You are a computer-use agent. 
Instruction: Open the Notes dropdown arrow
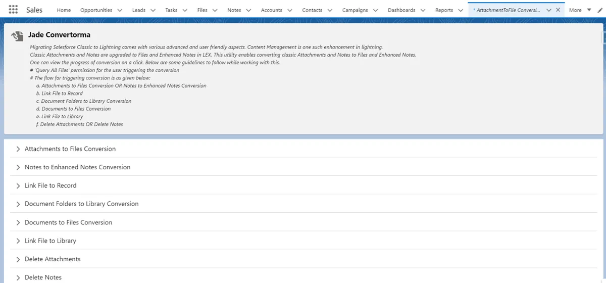coord(248,10)
